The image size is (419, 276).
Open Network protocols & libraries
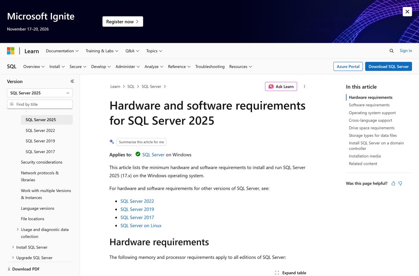40,176
